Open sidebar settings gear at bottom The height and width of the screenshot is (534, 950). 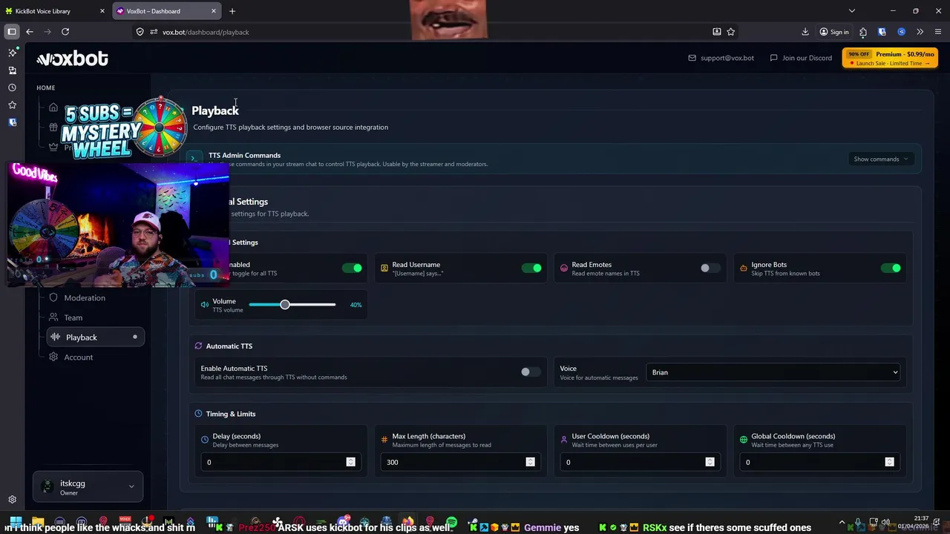tap(12, 500)
